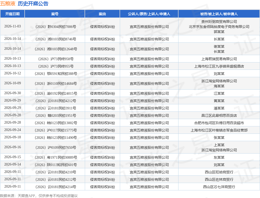Select defendant 上海市松江区九亭镇荣盛烟酒店
Image resolution: width=260 pixels, height=198 pixels.
click(x=219, y=66)
